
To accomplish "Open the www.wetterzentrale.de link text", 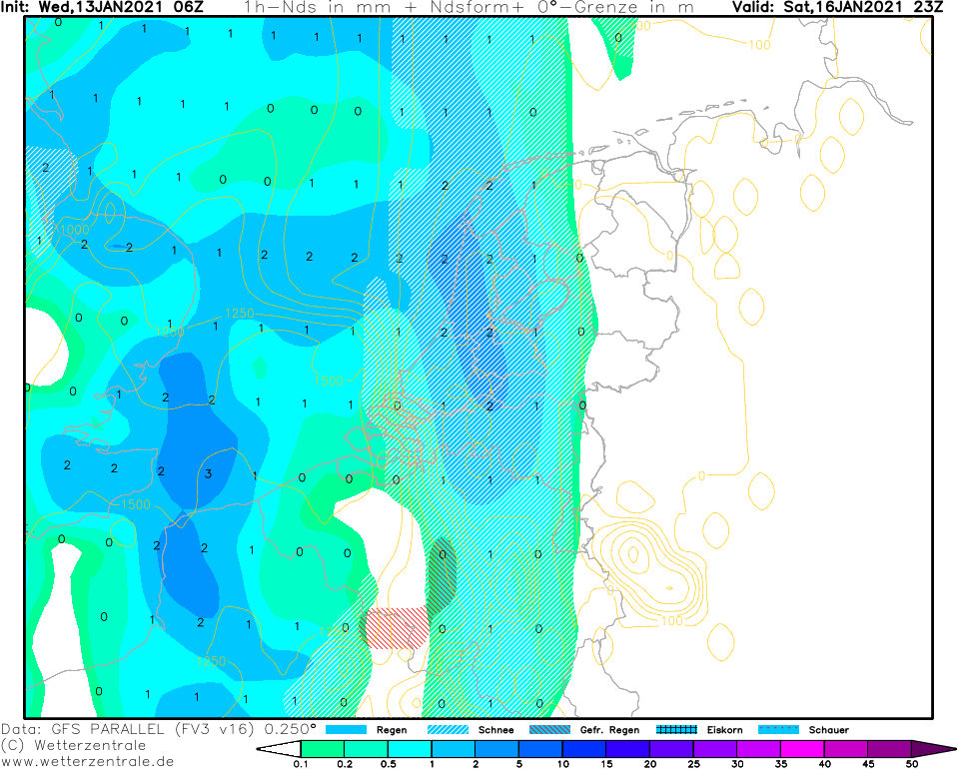I will pyautogui.click(x=87, y=762).
